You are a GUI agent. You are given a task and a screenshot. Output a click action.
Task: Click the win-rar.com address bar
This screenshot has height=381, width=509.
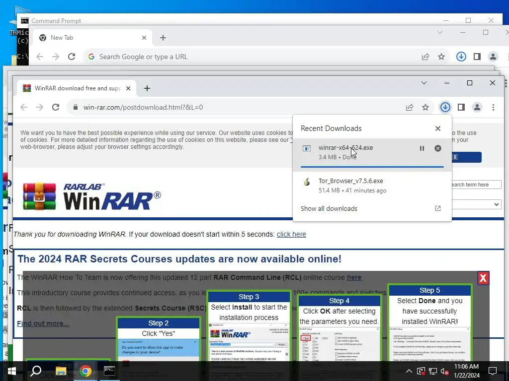coord(237,107)
